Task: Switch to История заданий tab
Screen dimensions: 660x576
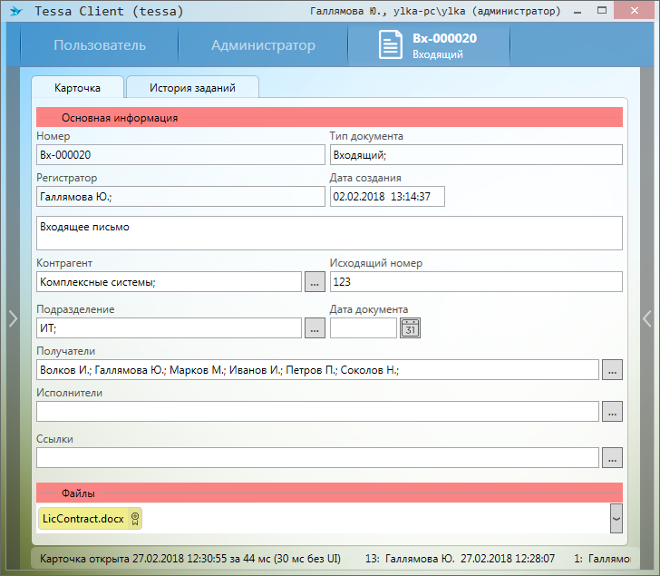Action: 192,88
